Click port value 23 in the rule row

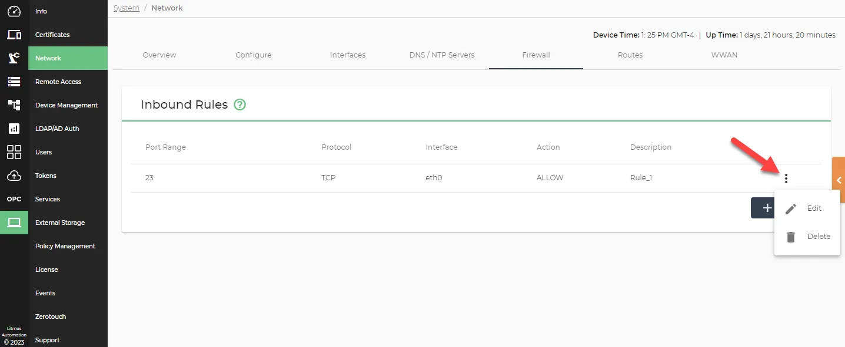149,178
